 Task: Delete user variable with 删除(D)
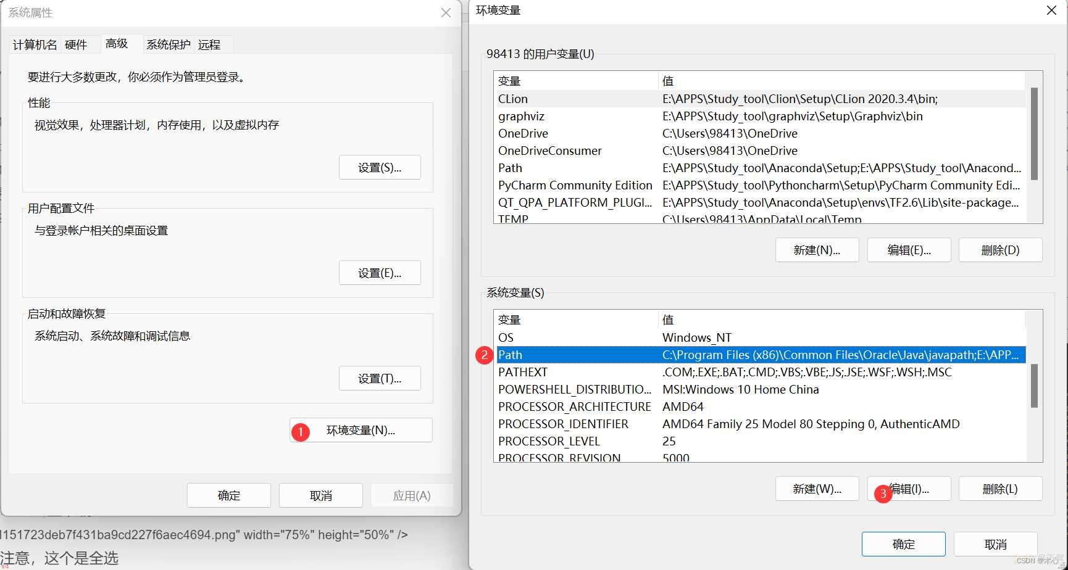pos(1000,250)
